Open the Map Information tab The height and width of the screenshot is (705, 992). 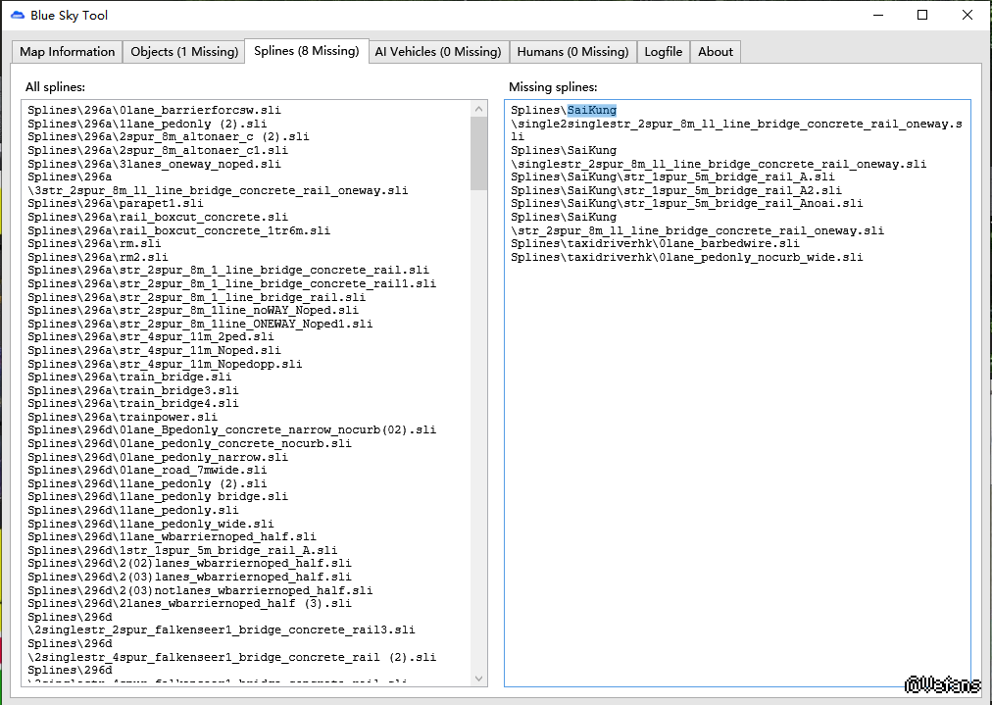(68, 52)
